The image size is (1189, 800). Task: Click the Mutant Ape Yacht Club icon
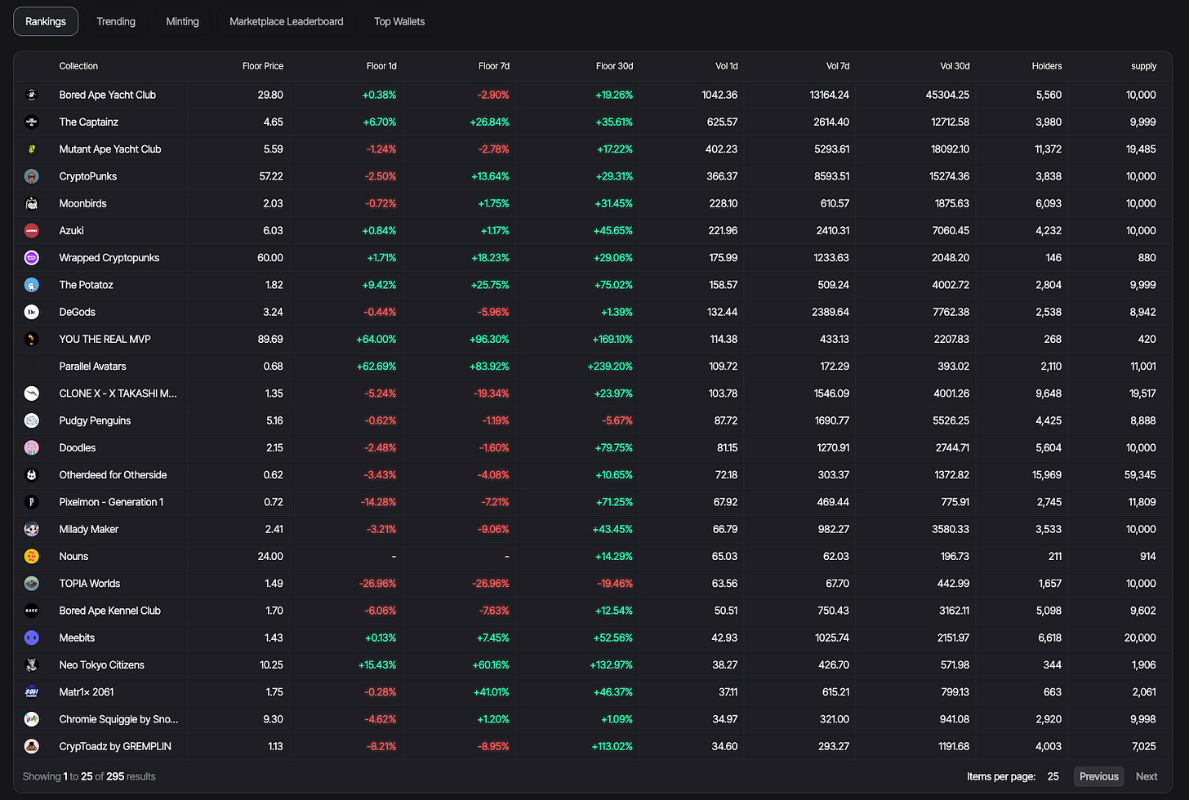click(32, 149)
